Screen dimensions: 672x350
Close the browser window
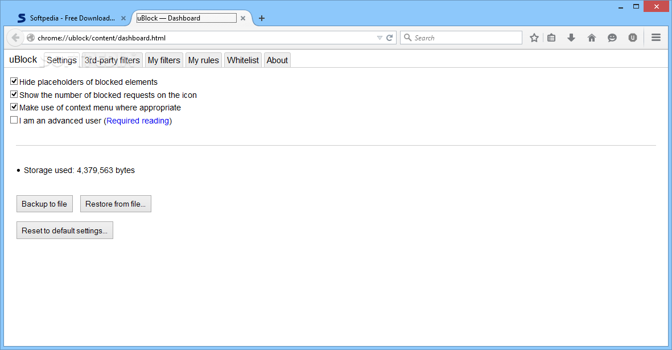(x=657, y=6)
